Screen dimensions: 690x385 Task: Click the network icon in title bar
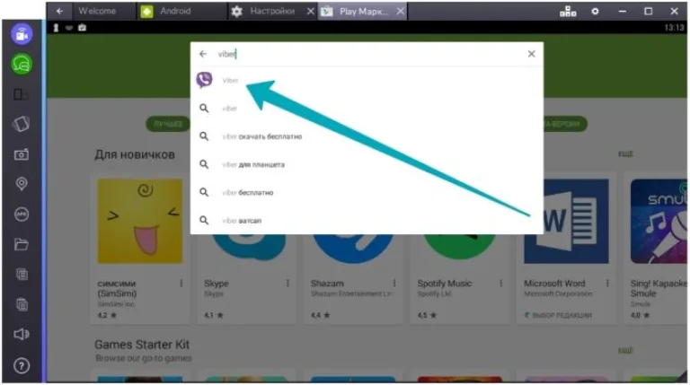[x=568, y=12]
